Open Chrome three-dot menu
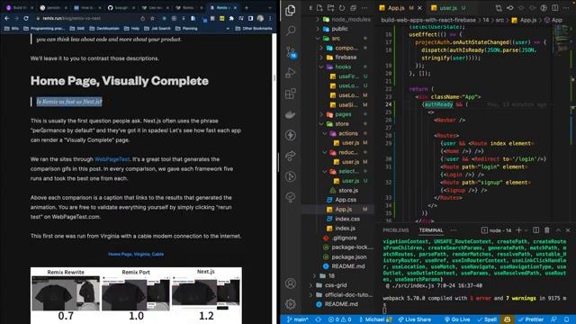 pos(270,18)
